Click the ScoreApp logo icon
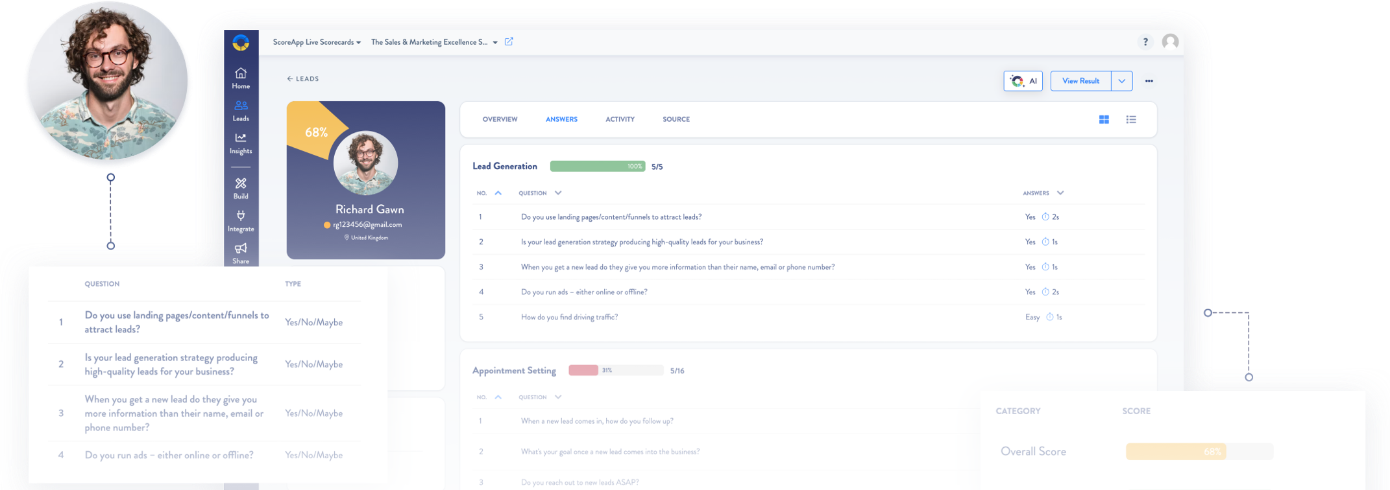Viewport: 1390px width, 490px height. pos(241,43)
